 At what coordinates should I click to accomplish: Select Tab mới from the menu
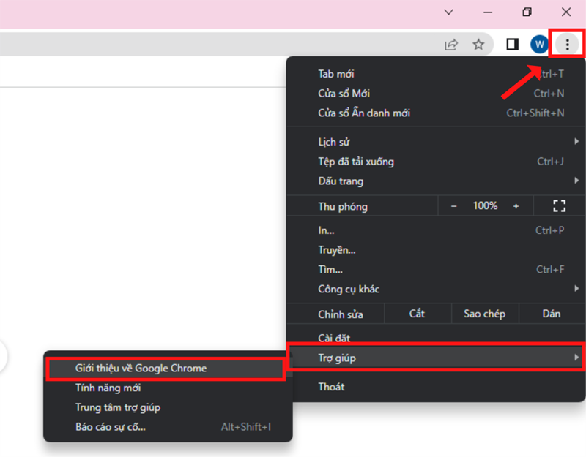tap(335, 73)
